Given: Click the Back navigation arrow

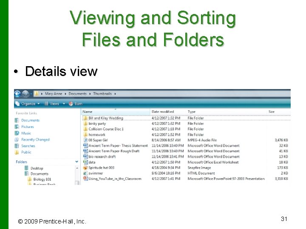Looking at the screenshot, I should click(17, 94).
